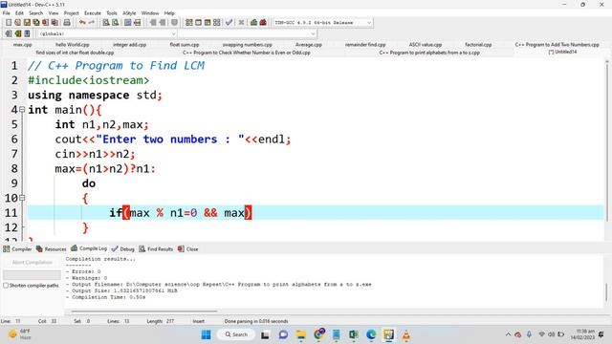Open the Compile Log bottom tab
The width and height of the screenshot is (612, 344).
(x=89, y=248)
